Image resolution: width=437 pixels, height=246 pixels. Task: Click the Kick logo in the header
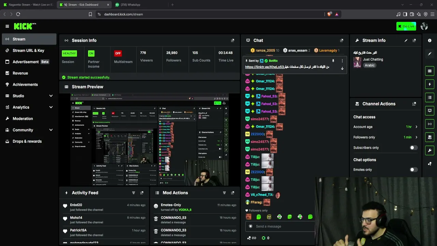click(25, 26)
